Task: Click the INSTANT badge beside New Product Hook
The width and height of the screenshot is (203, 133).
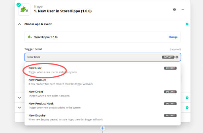Action: (170, 104)
